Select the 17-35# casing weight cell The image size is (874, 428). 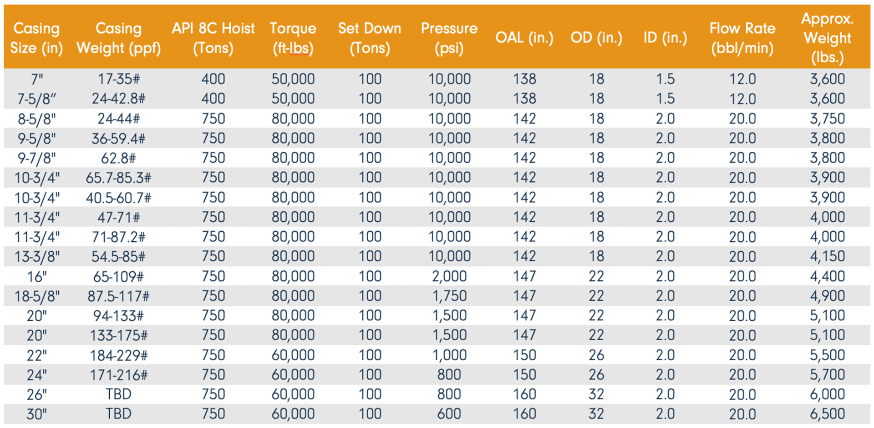[x=118, y=79]
